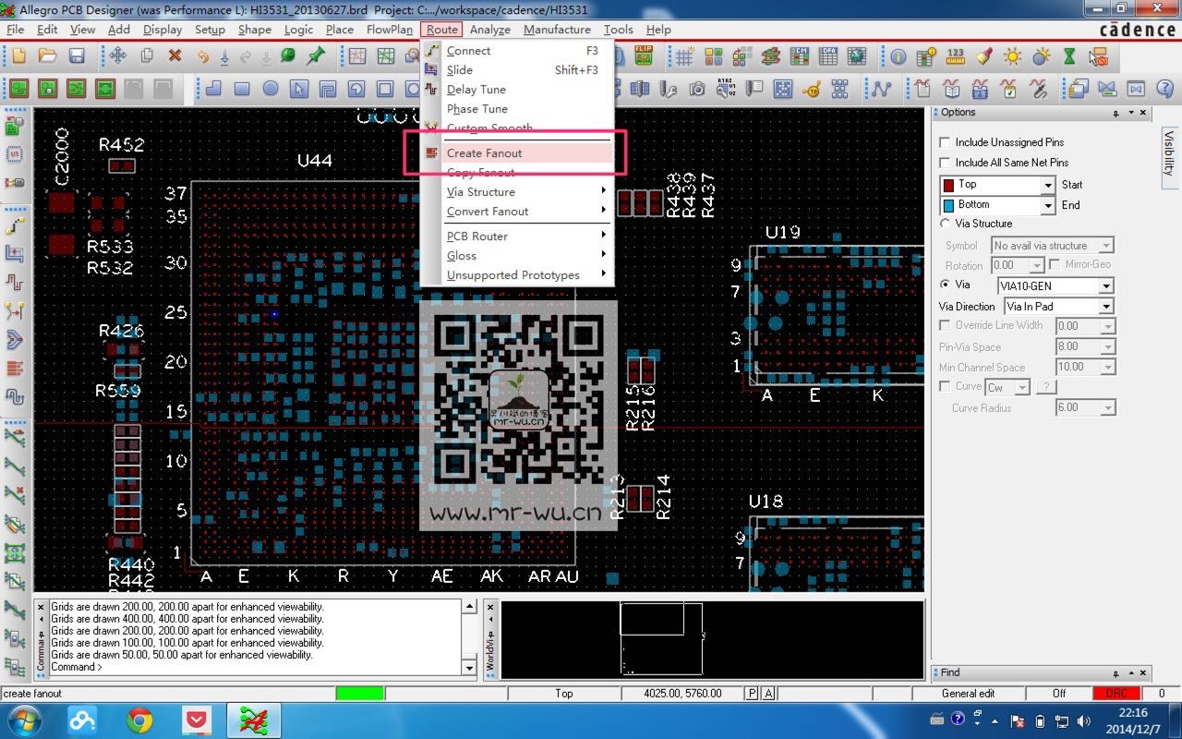Click the Delay Tune icon in left toolbar
The image size is (1182, 739).
14,281
